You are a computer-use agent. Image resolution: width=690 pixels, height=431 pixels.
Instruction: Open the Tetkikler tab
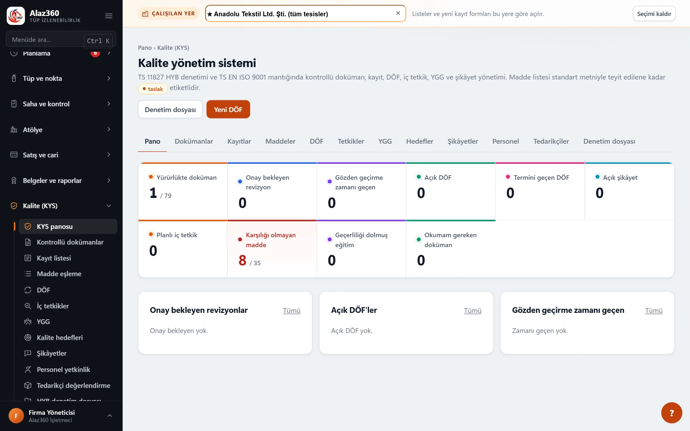click(351, 141)
